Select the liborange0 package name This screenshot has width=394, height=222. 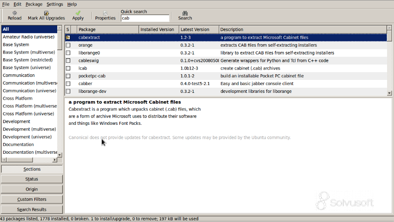click(x=89, y=53)
